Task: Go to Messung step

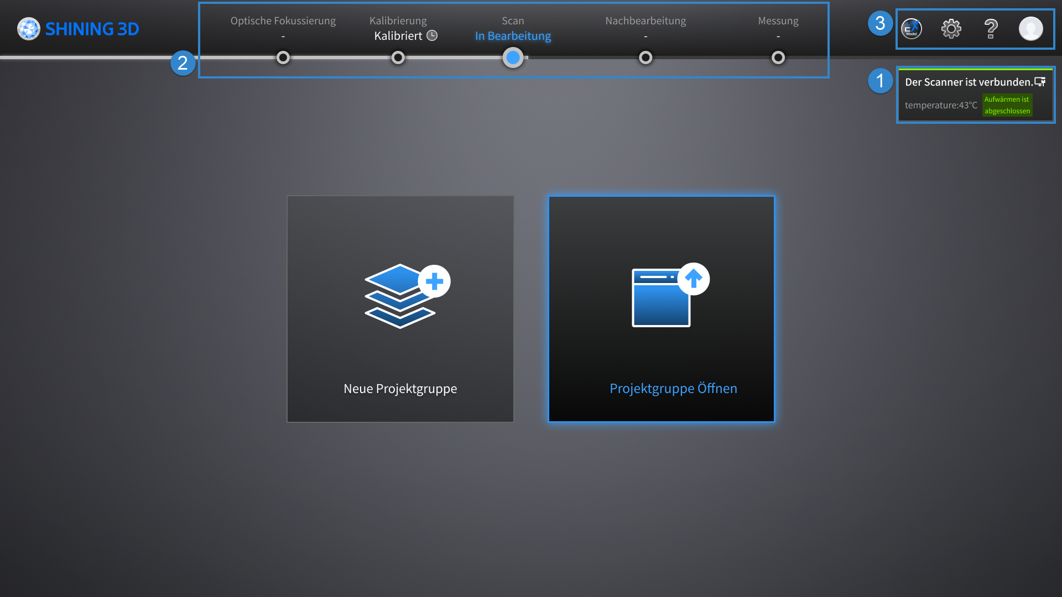Action: click(x=778, y=20)
